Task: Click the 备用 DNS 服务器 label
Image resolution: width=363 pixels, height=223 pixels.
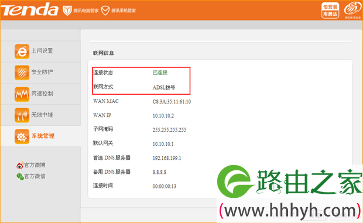Action: click(112, 171)
